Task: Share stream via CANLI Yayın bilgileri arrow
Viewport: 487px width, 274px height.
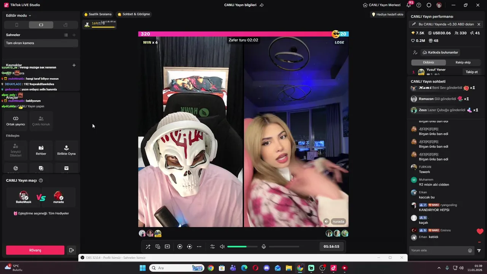Action: pos(262,5)
